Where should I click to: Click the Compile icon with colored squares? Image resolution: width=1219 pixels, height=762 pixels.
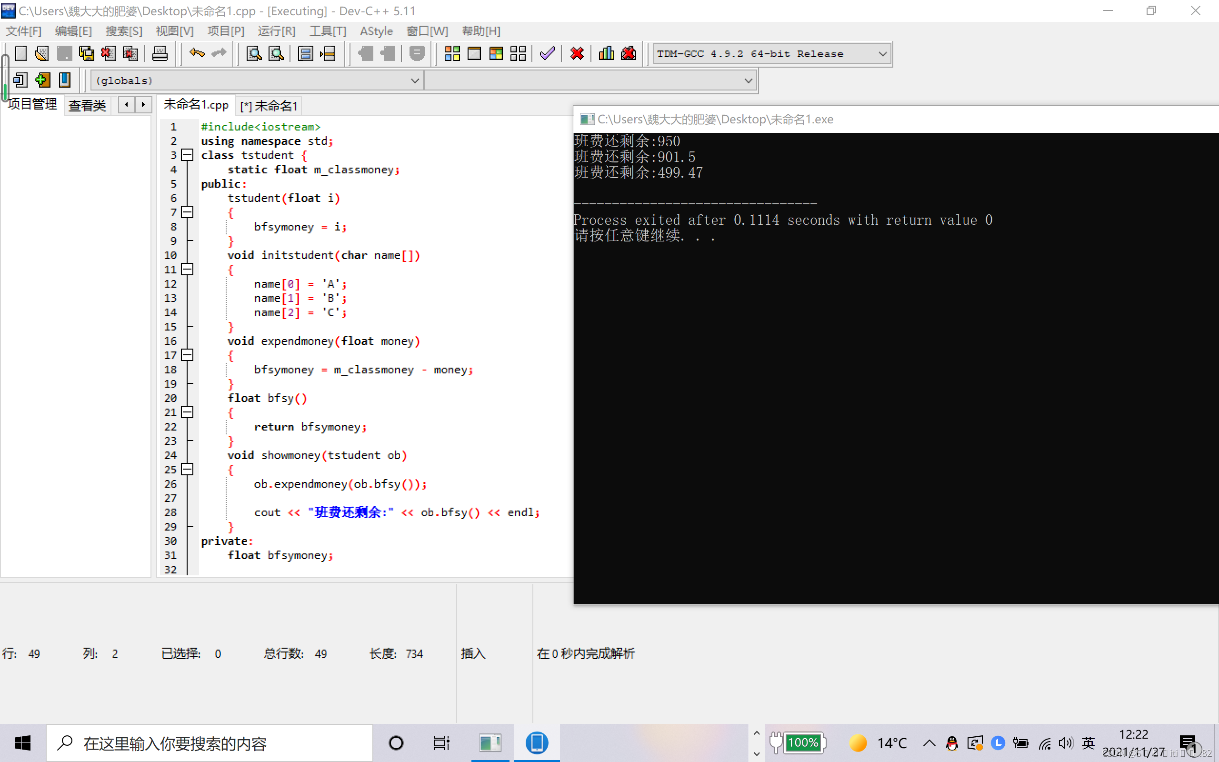click(x=452, y=53)
